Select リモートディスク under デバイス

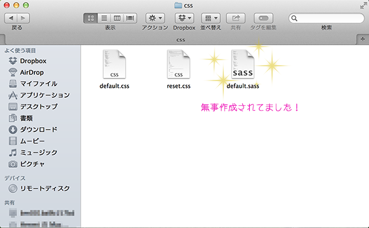[x=39, y=189]
